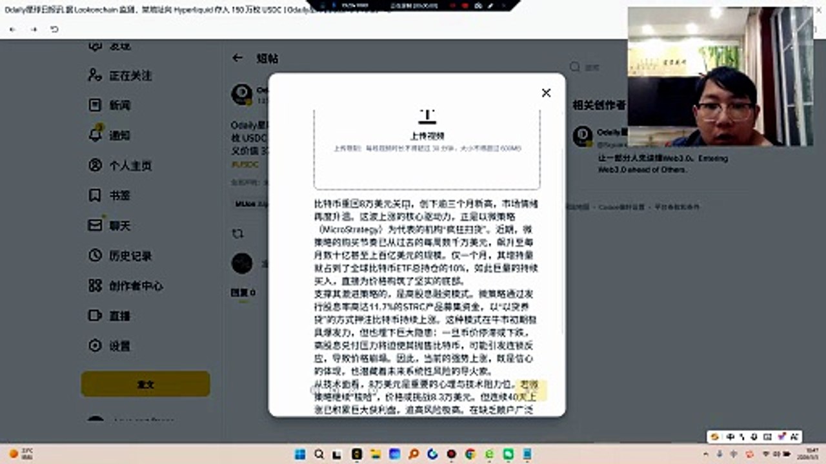
Task: Open the WeChat icon in taskbar
Action: click(x=508, y=454)
